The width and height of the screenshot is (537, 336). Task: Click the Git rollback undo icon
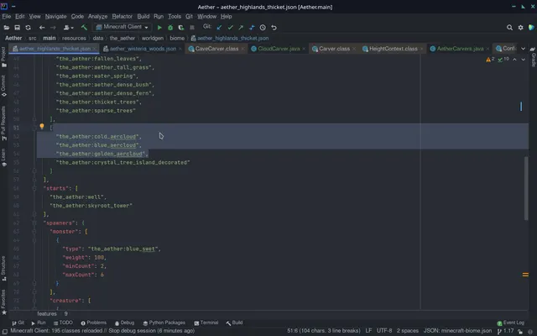tap(274, 28)
